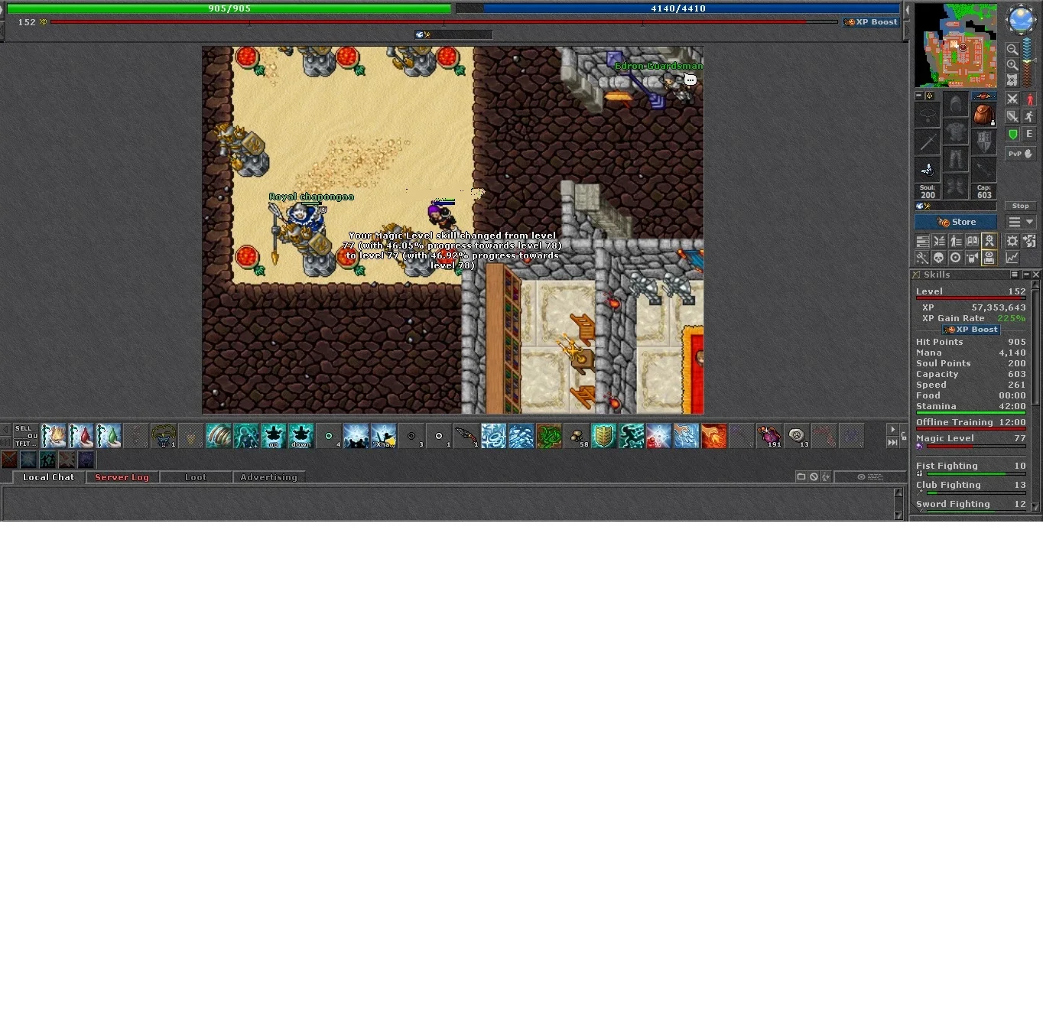Show next action bar page arrow

coord(892,430)
